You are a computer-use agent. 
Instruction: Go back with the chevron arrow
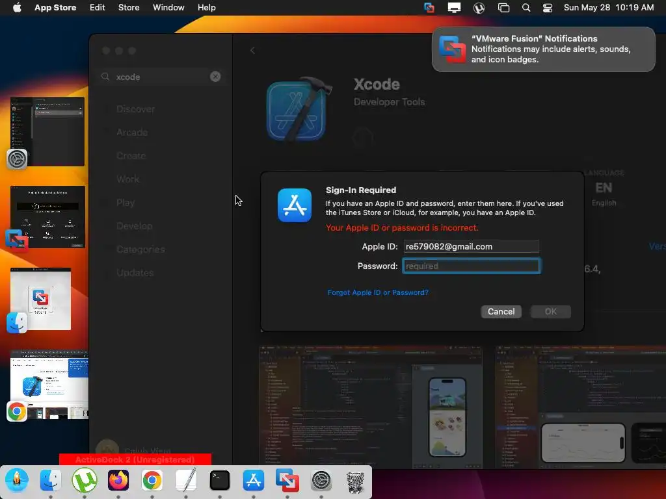point(253,51)
